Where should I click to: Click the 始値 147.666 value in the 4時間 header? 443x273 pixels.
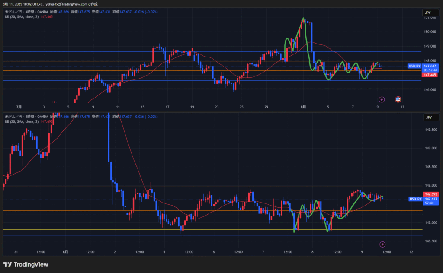(x=60, y=12)
